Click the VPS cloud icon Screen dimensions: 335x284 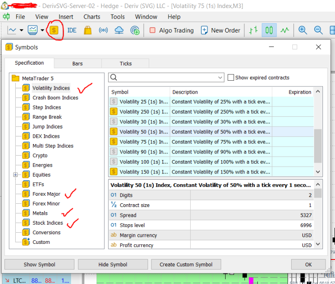click(119, 30)
